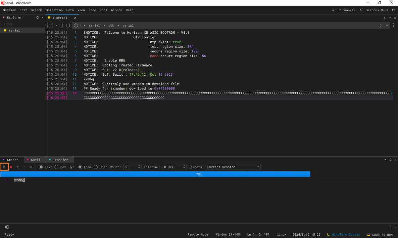Open bottom Sender panel settings gear
Viewport: 398px width, 238px height.
point(390,160)
